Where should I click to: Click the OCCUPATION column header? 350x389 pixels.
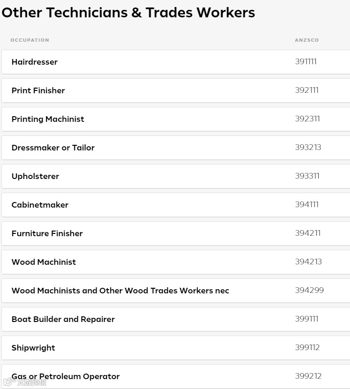point(30,40)
